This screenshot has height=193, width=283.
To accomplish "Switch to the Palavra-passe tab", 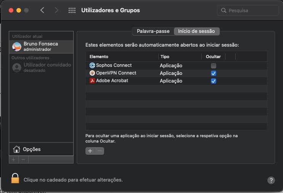I will point(153,31).
